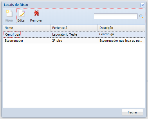The image size is (148, 119).
Task: Sort by the Pertence à column header
Action: (74, 28)
